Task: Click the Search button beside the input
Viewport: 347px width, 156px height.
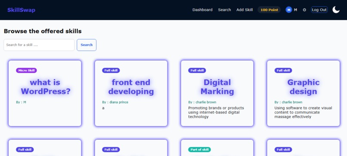Action: coord(87,45)
